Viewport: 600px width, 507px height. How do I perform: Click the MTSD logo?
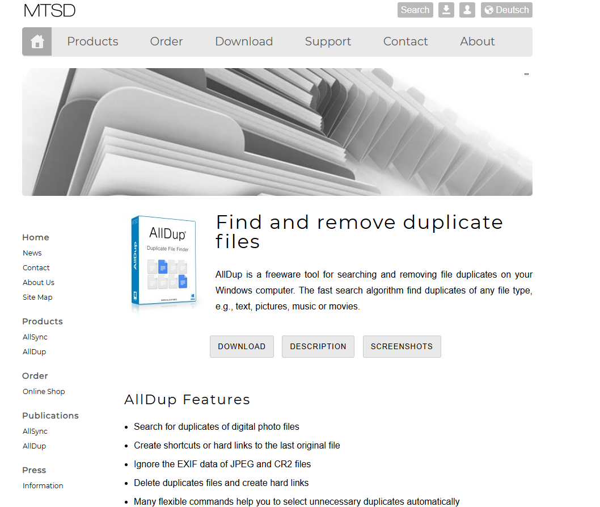point(49,10)
